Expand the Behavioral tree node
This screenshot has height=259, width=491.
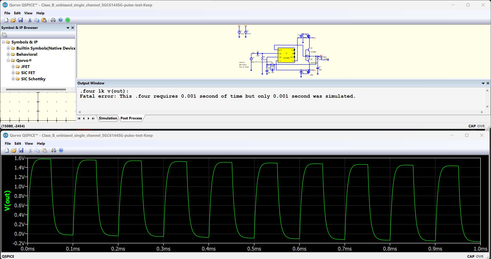(8, 54)
